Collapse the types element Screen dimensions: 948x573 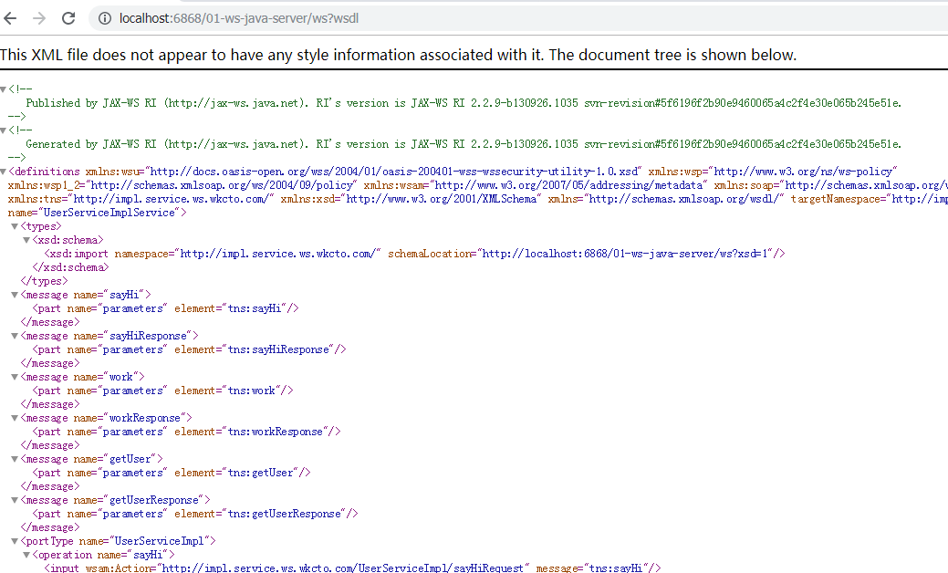(15, 226)
